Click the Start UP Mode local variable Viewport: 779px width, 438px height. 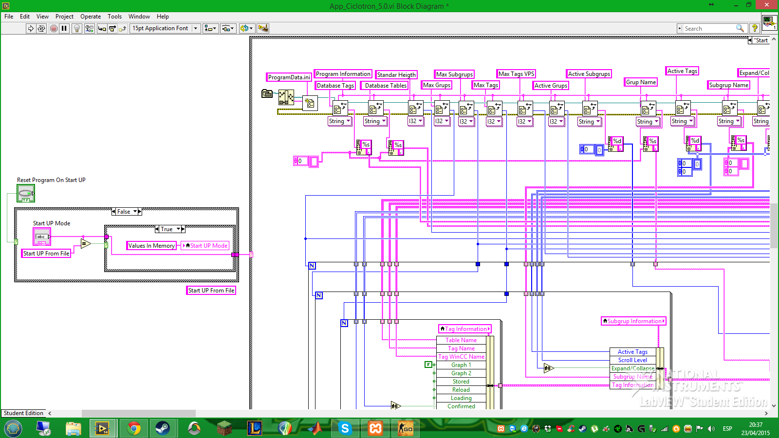pos(205,246)
